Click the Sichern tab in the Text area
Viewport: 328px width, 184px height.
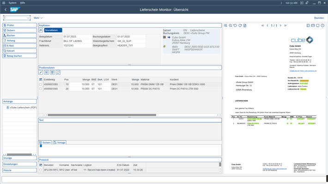(x=45, y=142)
